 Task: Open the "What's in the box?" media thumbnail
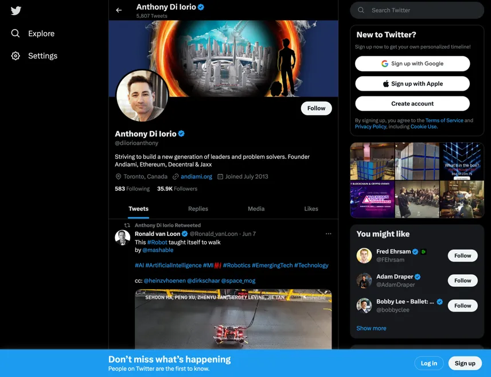coord(462,161)
